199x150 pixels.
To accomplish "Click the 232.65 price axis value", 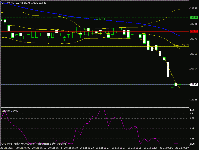I will pos(194,54).
